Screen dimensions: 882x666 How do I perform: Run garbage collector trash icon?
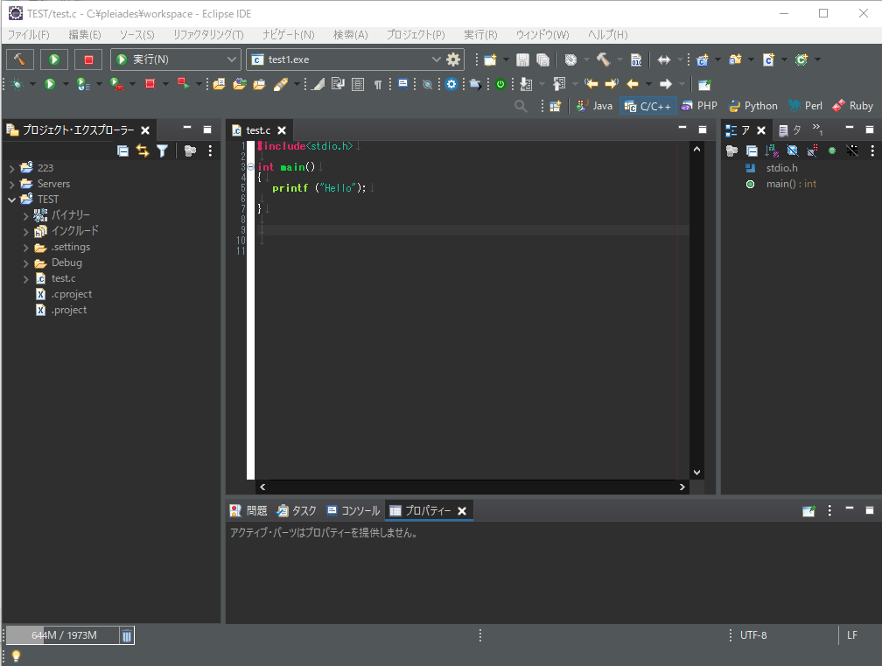point(127,635)
